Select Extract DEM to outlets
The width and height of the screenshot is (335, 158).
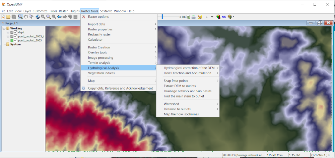[188, 86]
